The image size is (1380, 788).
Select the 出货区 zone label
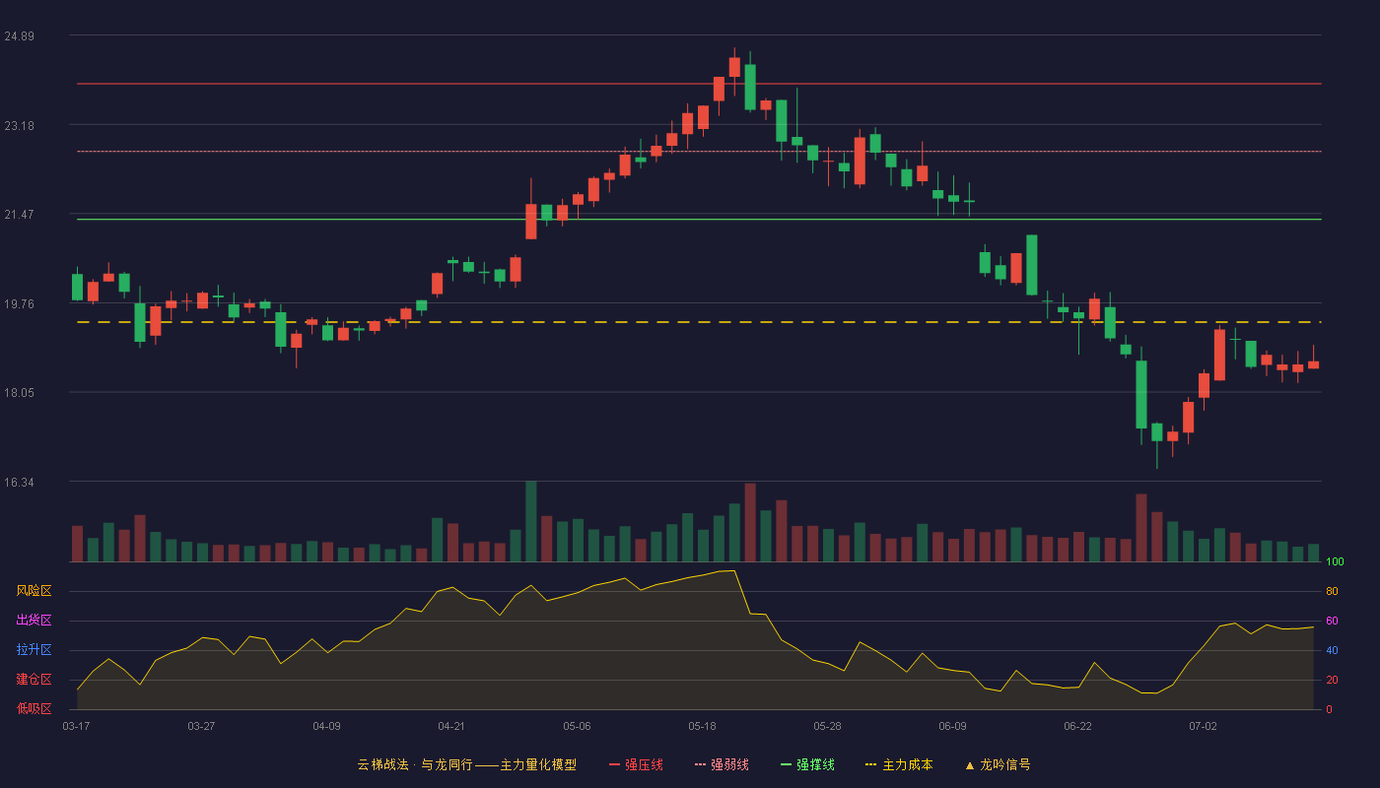tap(34, 621)
